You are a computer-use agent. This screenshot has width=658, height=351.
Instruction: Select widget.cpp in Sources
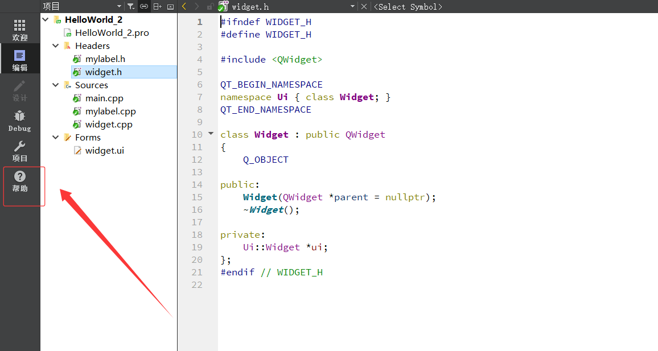click(109, 124)
